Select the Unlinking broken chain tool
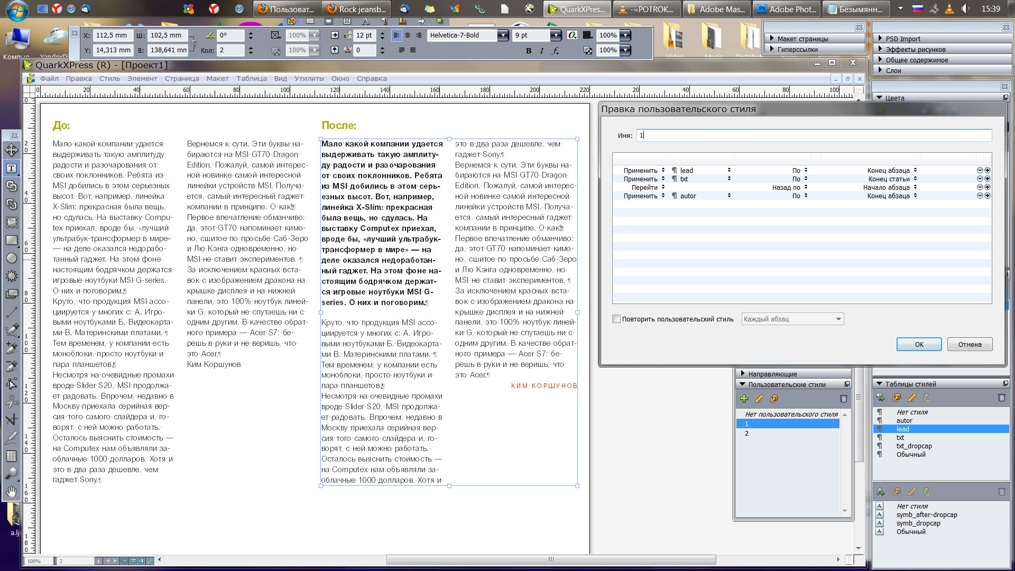 (x=11, y=204)
